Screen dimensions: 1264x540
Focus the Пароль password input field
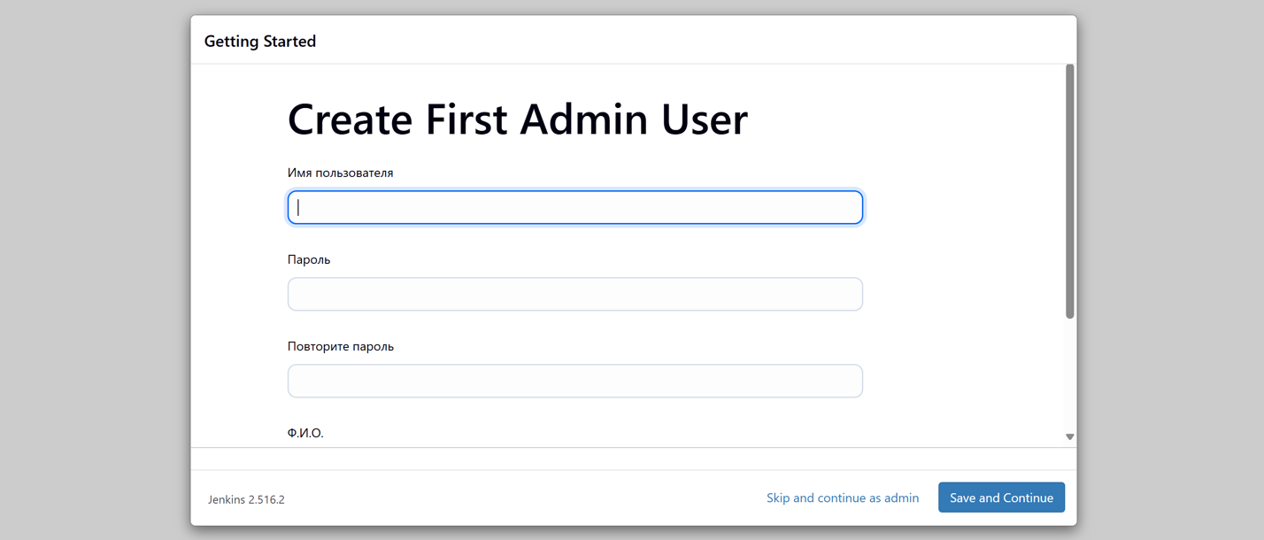click(x=575, y=295)
